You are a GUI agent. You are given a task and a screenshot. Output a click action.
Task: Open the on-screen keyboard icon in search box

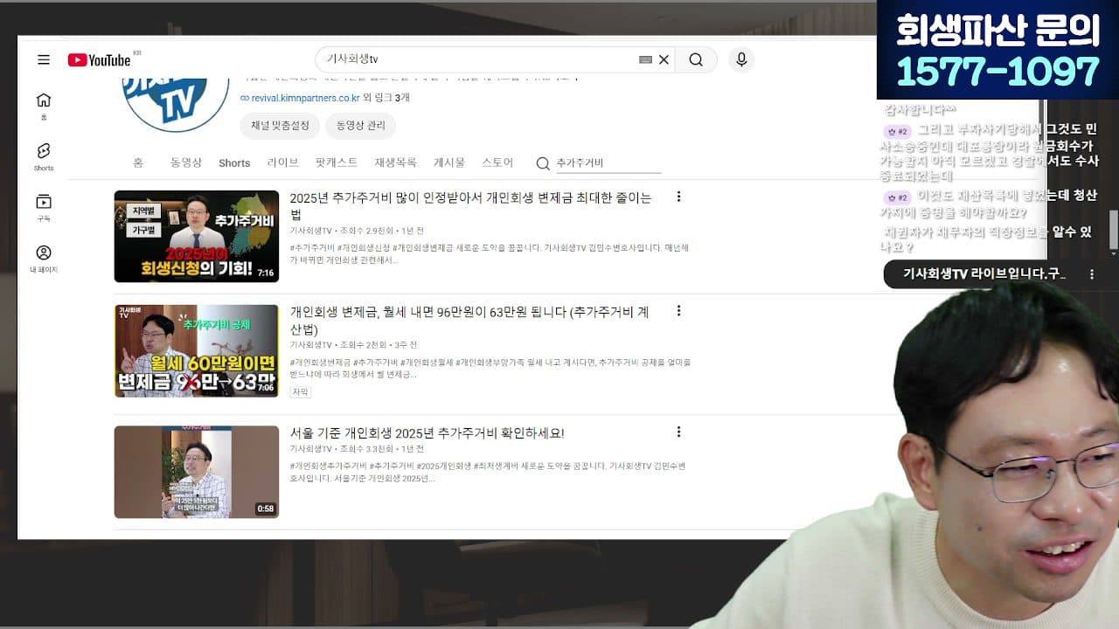645,59
